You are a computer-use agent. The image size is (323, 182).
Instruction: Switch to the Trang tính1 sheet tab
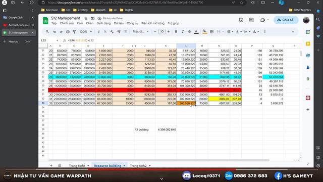click(x=77, y=166)
